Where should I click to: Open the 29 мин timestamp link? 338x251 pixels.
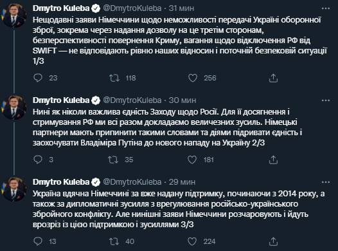coord(182,182)
